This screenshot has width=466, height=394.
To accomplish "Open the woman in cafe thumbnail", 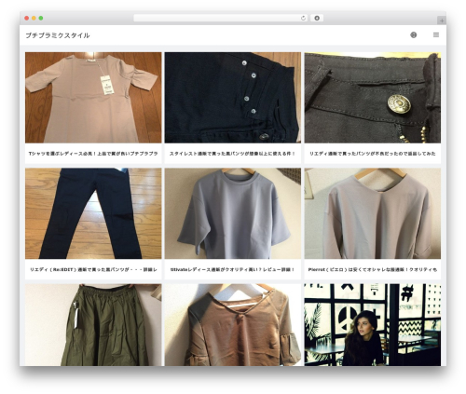I will (x=373, y=325).
